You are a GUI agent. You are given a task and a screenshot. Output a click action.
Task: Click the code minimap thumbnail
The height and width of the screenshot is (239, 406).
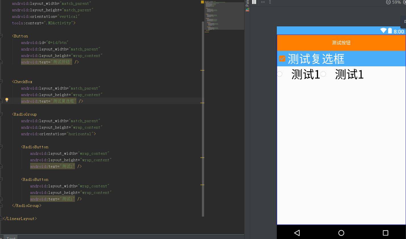pos(224,16)
